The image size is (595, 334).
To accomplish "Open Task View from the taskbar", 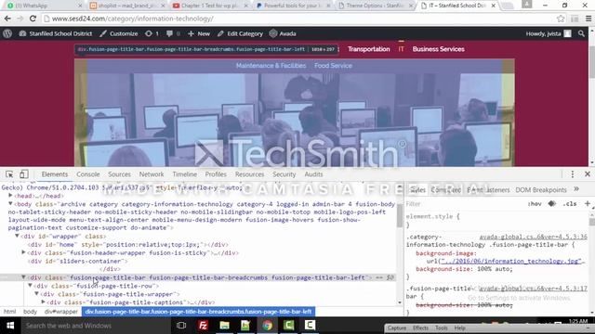I will [x=181, y=326].
